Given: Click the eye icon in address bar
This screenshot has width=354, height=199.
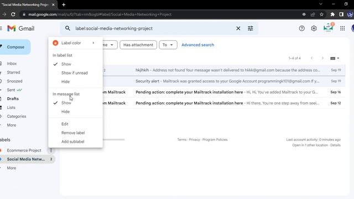Looking at the screenshot, I should [304, 14].
